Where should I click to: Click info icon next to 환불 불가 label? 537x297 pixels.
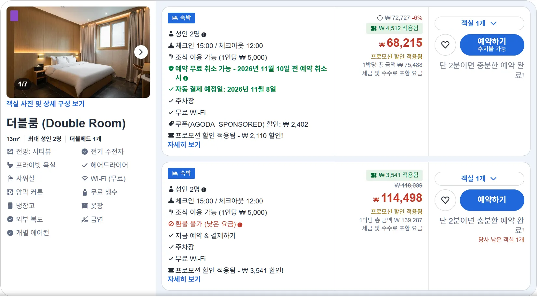[x=240, y=225]
